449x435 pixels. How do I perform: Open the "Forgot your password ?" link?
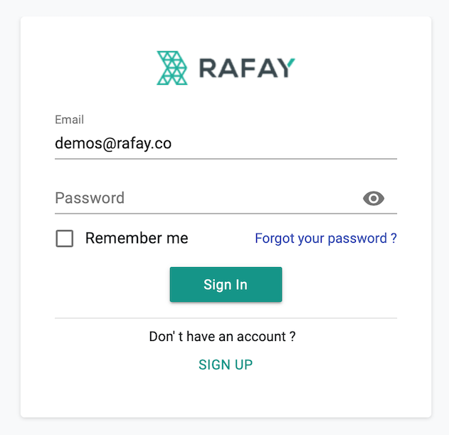[x=326, y=238]
